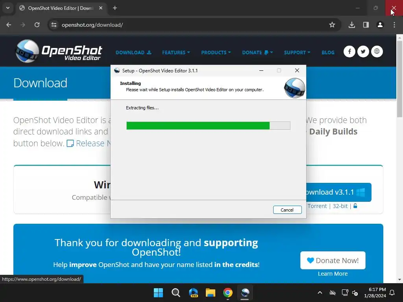Click the Setup dialog title bar icon
403x302 pixels.
[117, 70]
